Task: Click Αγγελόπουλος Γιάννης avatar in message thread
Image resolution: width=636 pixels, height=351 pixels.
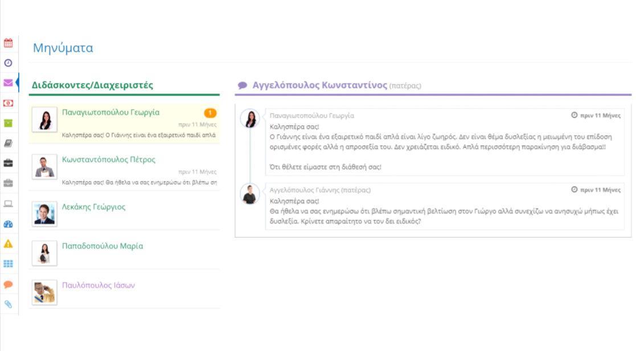Action: pos(250,194)
